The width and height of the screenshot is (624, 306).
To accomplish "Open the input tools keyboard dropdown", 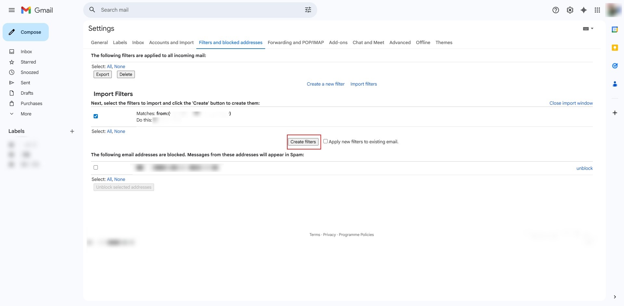I will click(x=588, y=29).
